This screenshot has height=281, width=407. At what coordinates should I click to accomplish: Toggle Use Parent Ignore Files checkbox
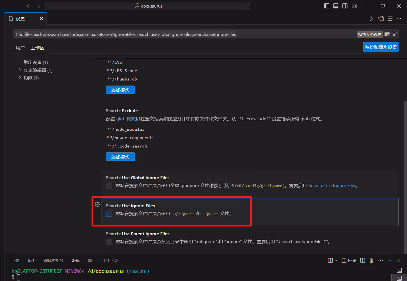[109, 242]
